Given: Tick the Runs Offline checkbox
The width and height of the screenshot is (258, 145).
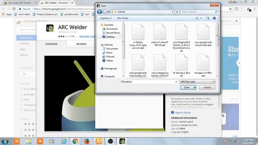Looking at the screenshot, I should (x=21, y=89).
